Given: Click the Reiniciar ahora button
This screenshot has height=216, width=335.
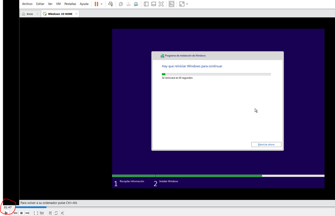Looking at the screenshot, I should [x=266, y=145].
